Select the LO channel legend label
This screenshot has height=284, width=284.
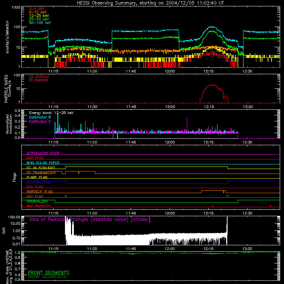coord(39,76)
